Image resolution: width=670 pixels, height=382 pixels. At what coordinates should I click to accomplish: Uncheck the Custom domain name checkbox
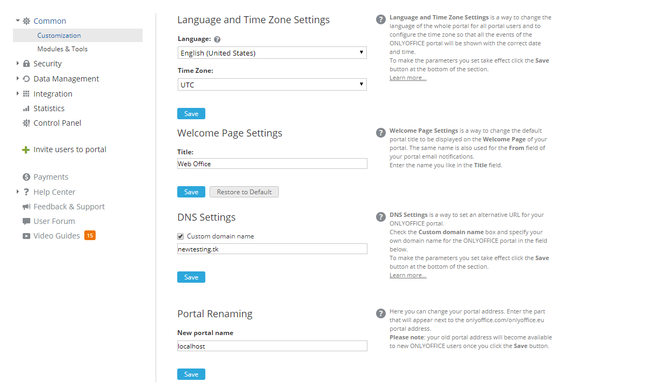pos(181,236)
